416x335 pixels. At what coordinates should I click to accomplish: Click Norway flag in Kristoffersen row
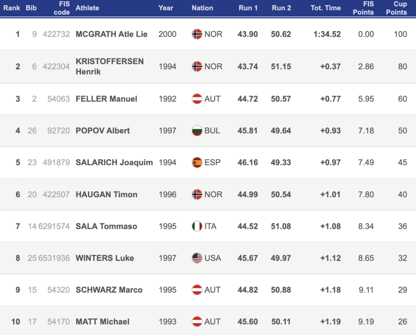[197, 66]
